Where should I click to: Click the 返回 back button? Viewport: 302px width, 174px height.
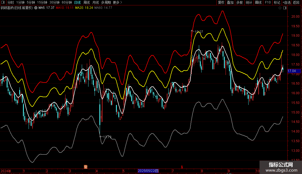coord(296,2)
